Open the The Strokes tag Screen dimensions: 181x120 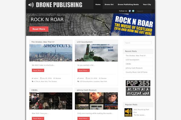(52, 81)
